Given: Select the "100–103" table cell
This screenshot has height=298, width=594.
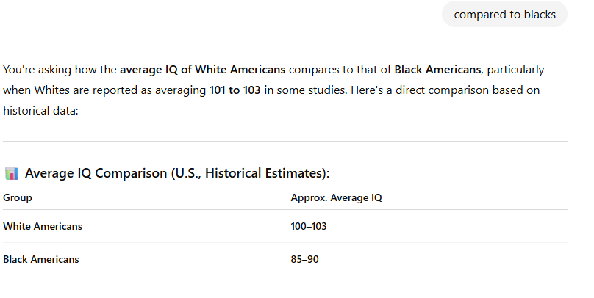Looking at the screenshot, I should coord(308,226).
